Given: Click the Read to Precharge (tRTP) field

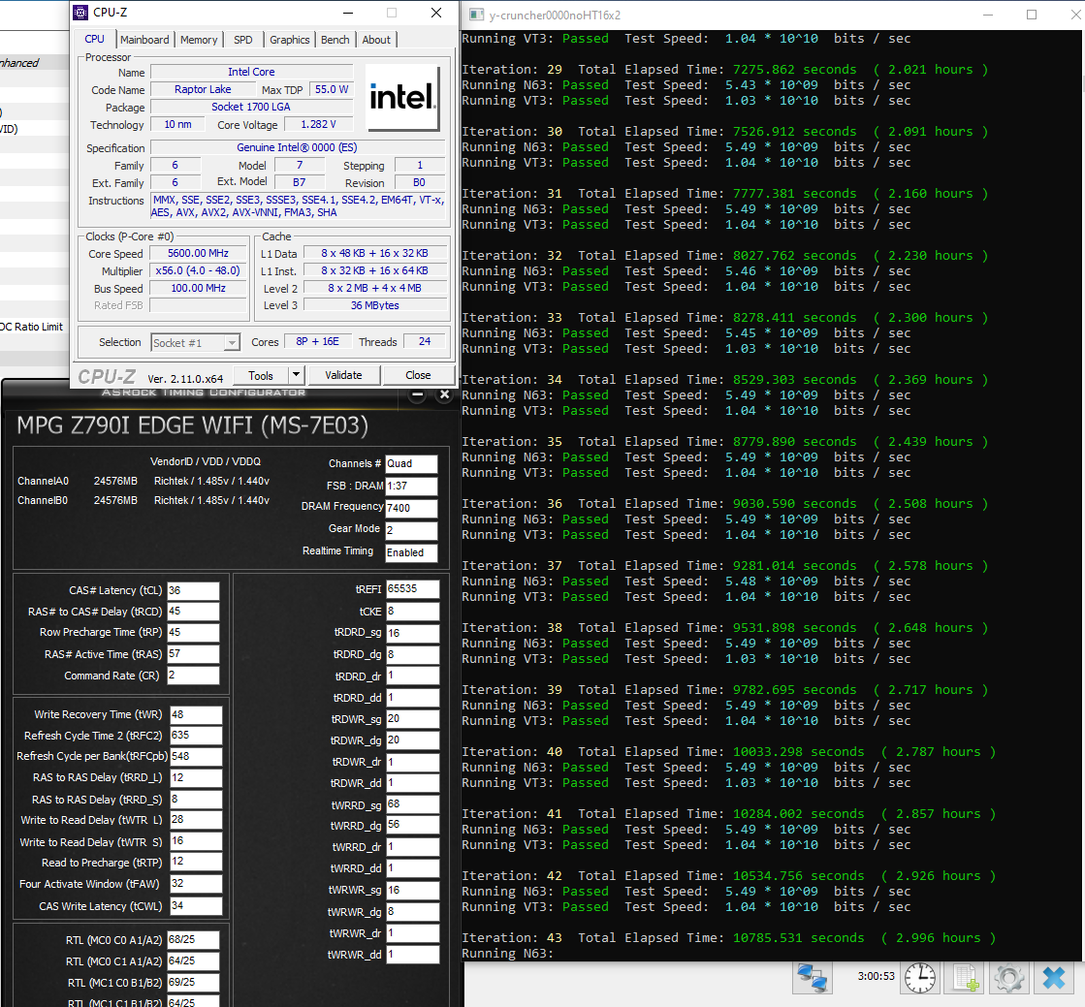Looking at the screenshot, I should (x=196, y=863).
